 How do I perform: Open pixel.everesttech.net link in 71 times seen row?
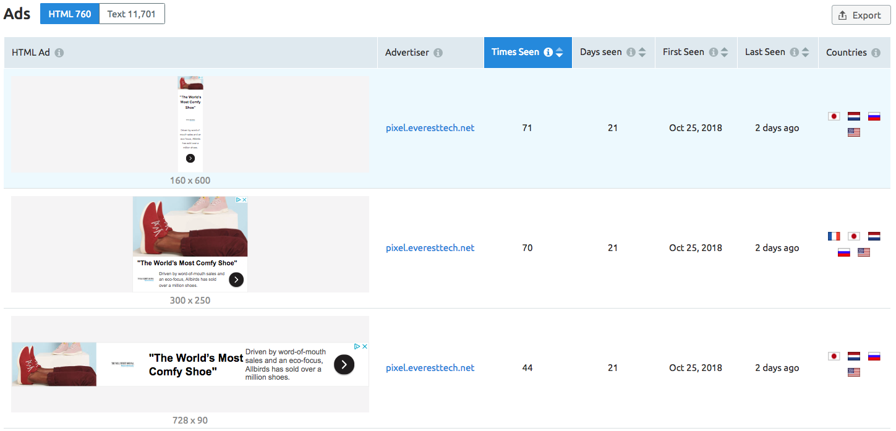click(430, 128)
